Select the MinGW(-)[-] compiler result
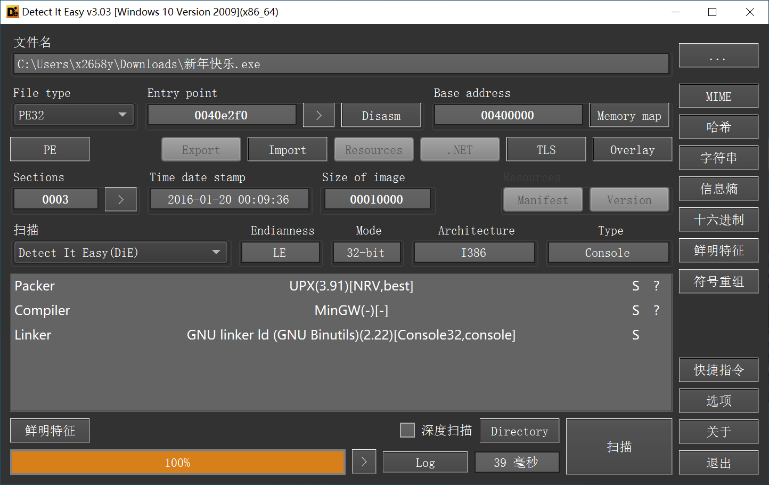Image resolution: width=769 pixels, height=485 pixels. point(351,311)
